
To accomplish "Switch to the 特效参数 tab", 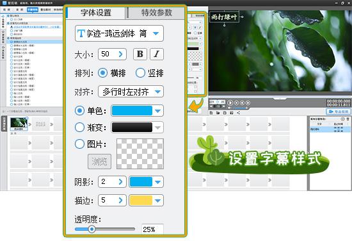I will point(156,13).
